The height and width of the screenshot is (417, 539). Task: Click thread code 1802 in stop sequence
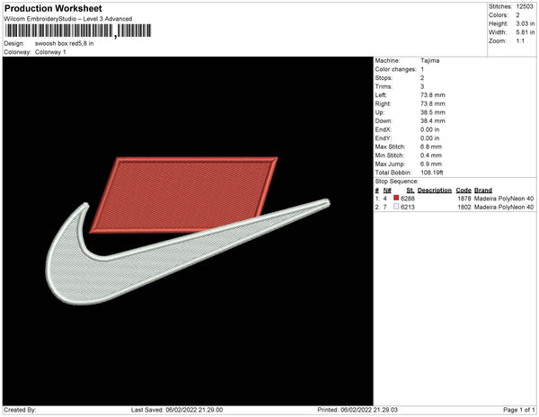point(464,208)
